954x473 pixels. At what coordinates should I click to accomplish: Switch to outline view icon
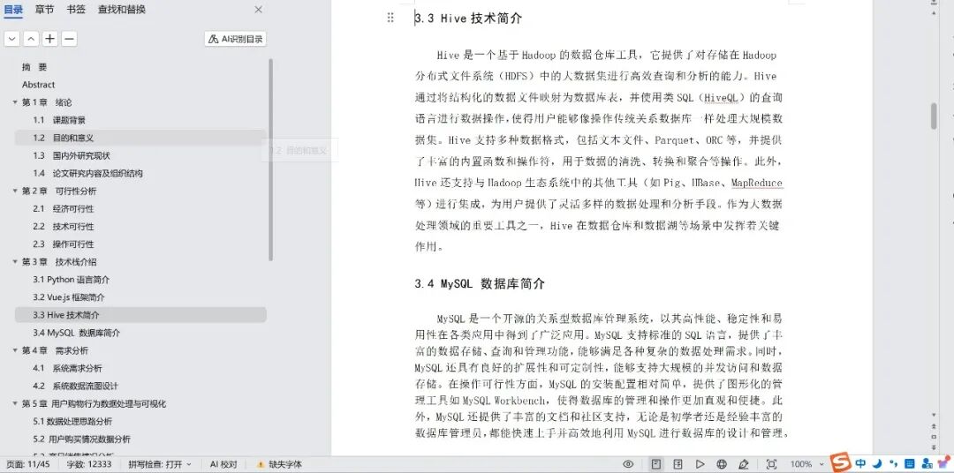click(x=678, y=464)
